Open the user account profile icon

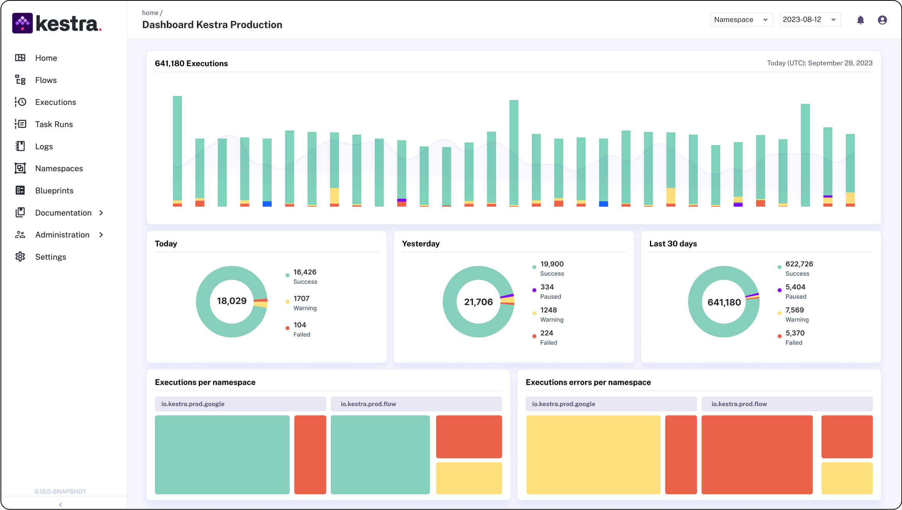tap(882, 20)
